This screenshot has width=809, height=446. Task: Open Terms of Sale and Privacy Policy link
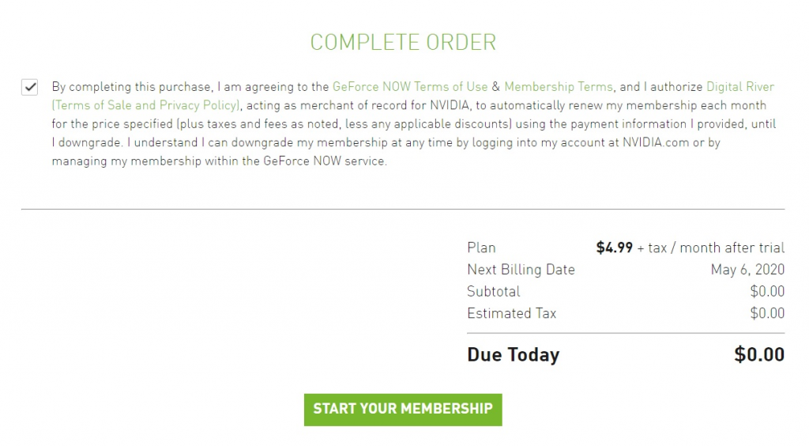click(145, 105)
